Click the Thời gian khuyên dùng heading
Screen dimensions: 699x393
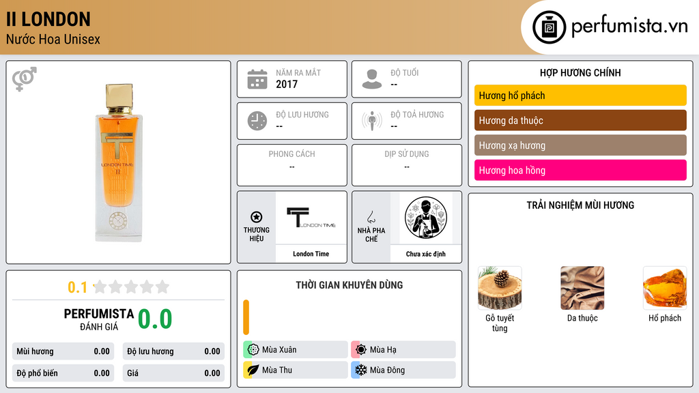pos(349,285)
